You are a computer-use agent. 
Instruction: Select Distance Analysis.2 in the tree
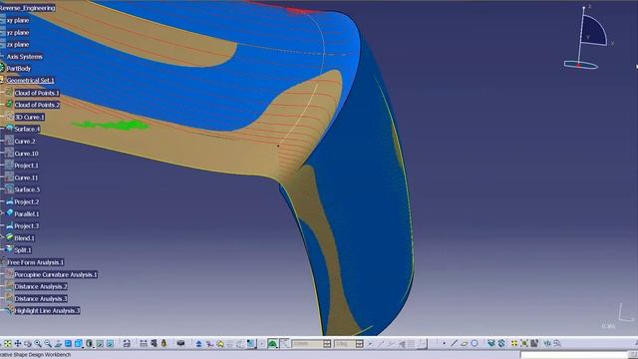[x=41, y=286]
